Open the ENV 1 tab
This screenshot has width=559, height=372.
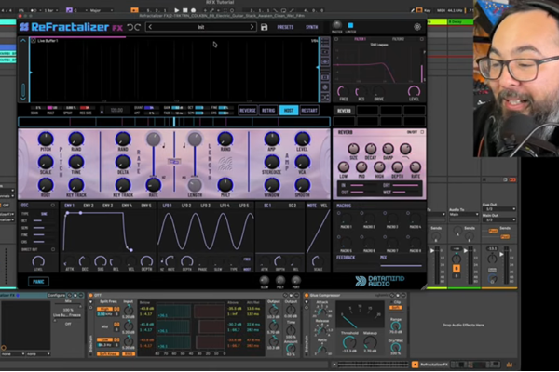tap(69, 206)
